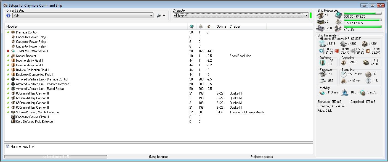The width and height of the screenshot is (388, 162).
Task: Toggle Explosion Dampening Field II active checkmark
Action: (8, 75)
